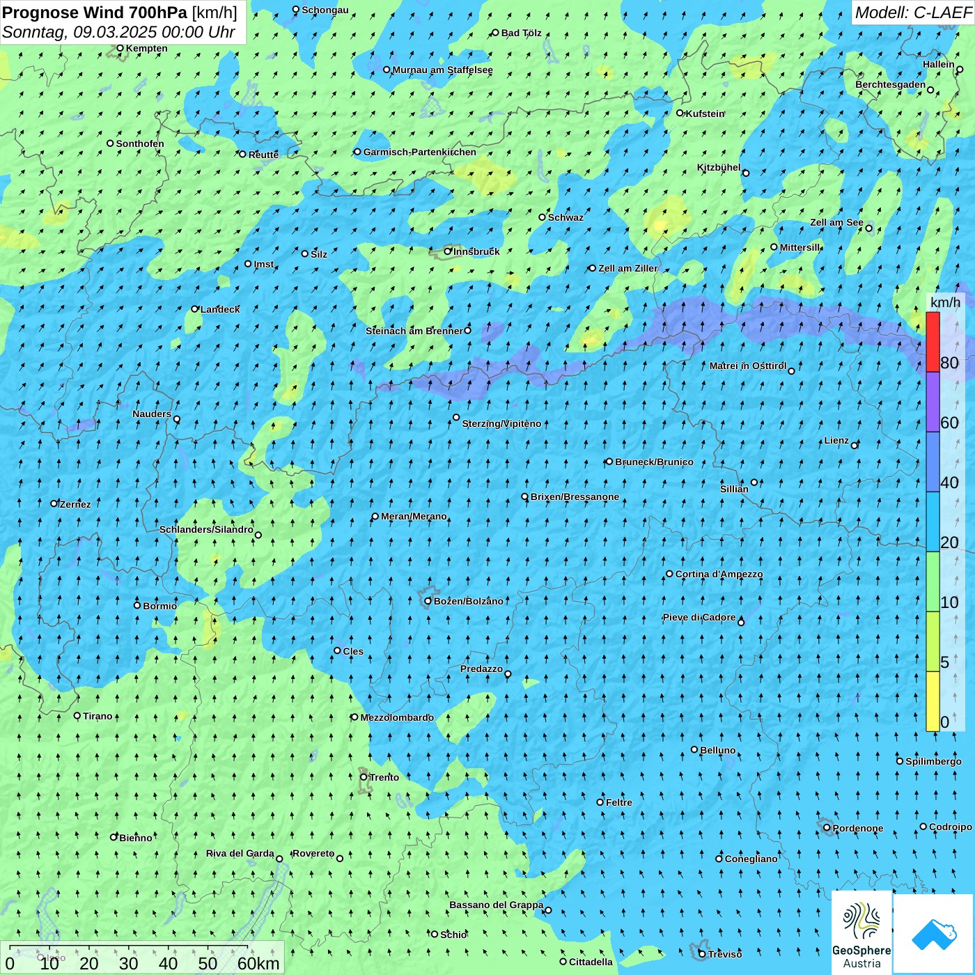Click the Sonthofen city label

click(140, 143)
